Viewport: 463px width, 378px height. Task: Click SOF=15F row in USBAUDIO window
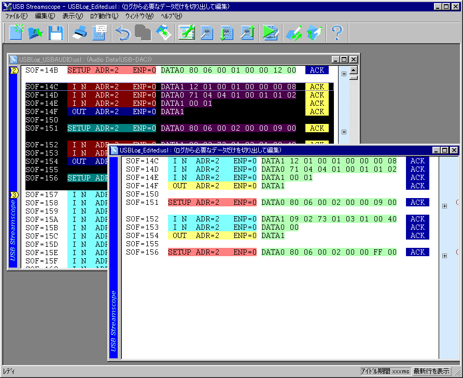pyautogui.click(x=66, y=261)
